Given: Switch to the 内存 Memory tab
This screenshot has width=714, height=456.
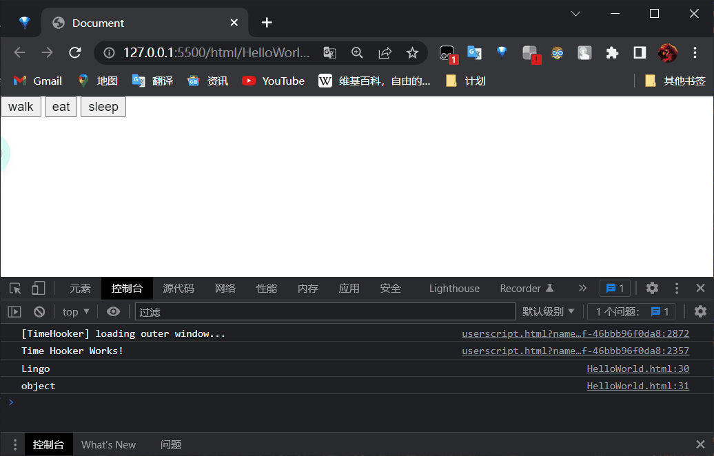Looking at the screenshot, I should (x=308, y=289).
